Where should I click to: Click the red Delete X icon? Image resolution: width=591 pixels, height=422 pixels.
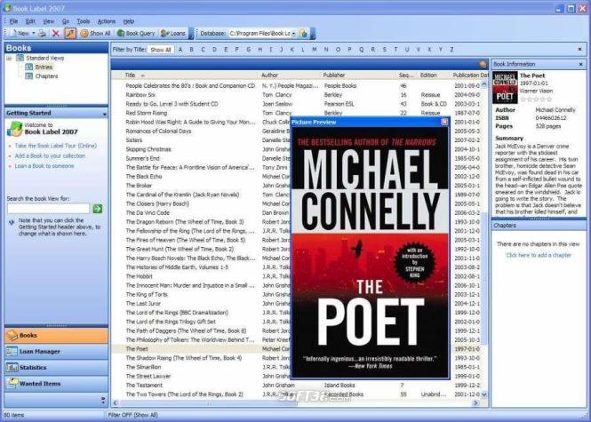[x=56, y=34]
